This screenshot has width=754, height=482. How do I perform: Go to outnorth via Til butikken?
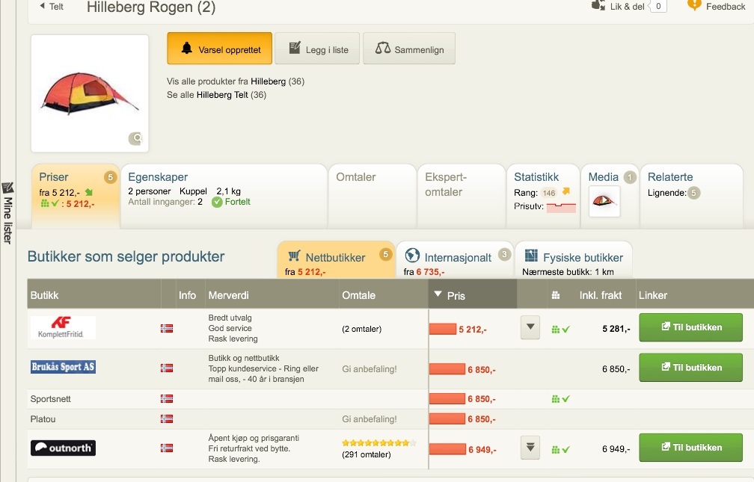[690, 448]
